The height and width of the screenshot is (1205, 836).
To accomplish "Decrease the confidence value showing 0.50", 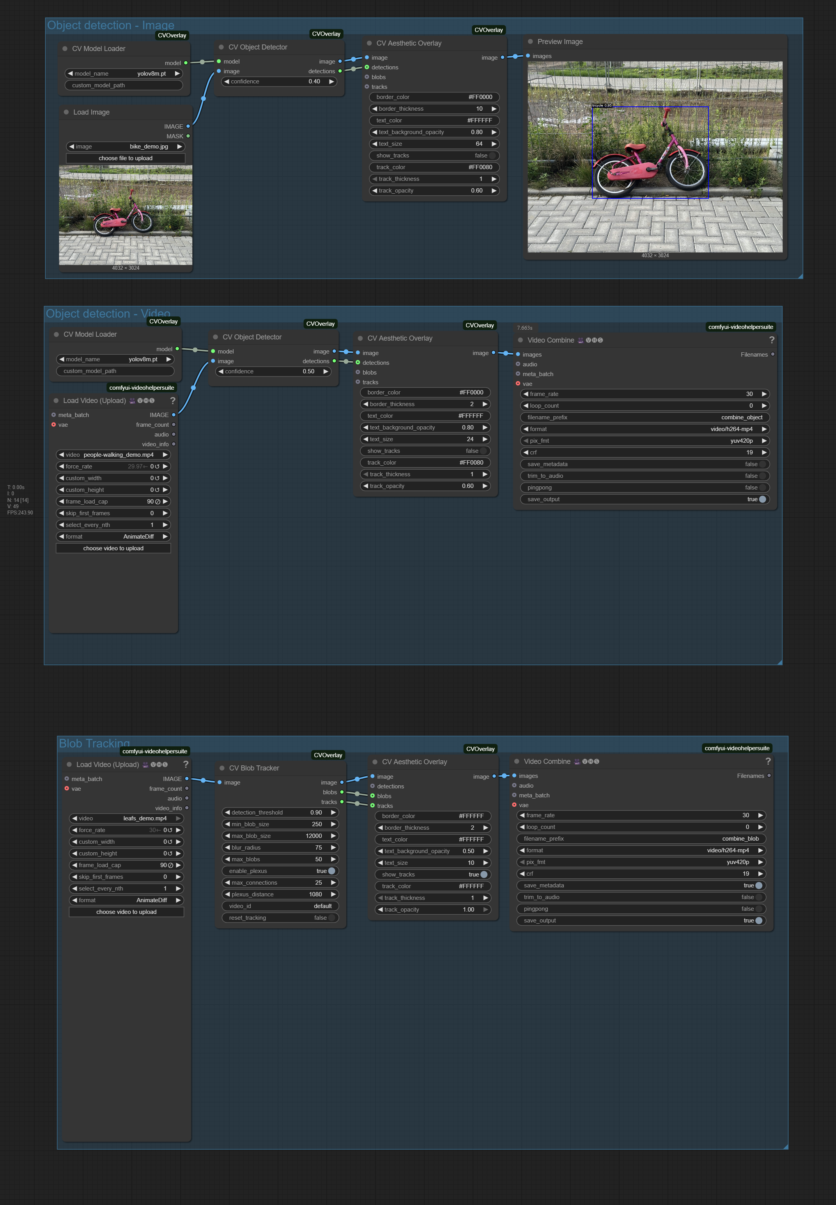I will (221, 371).
